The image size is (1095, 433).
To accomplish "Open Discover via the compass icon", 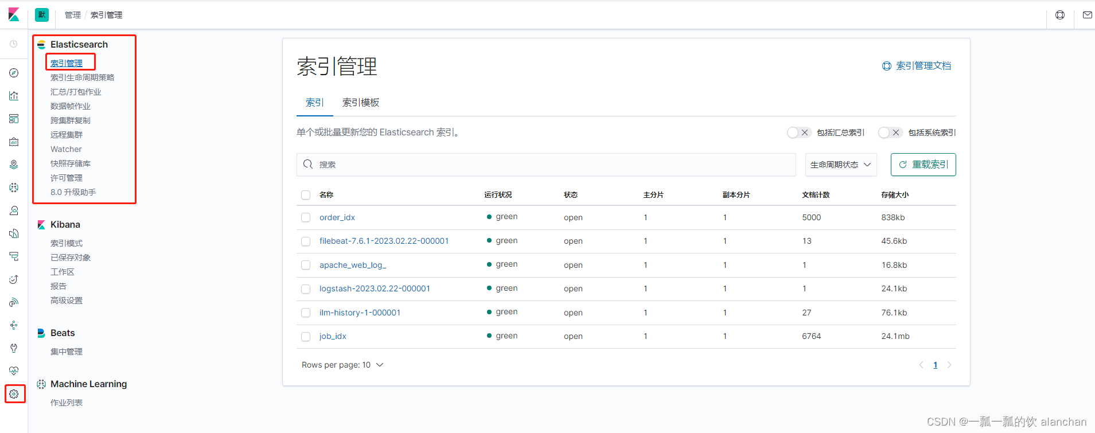I will coord(14,73).
